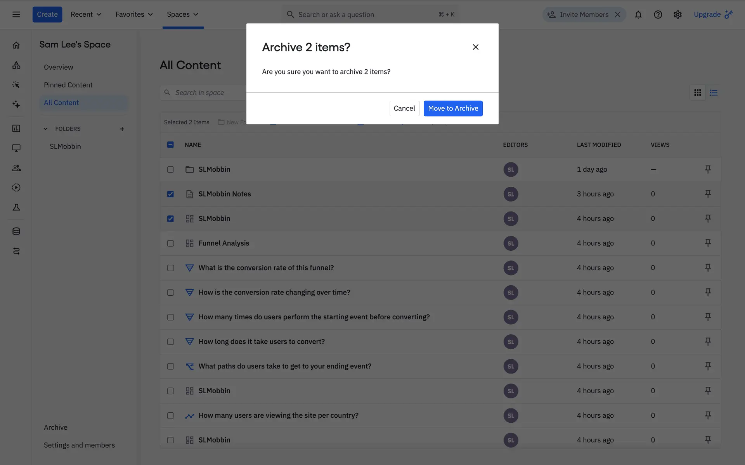Image resolution: width=745 pixels, height=465 pixels.
Task: Click the Move to Archive button
Action: (x=453, y=108)
